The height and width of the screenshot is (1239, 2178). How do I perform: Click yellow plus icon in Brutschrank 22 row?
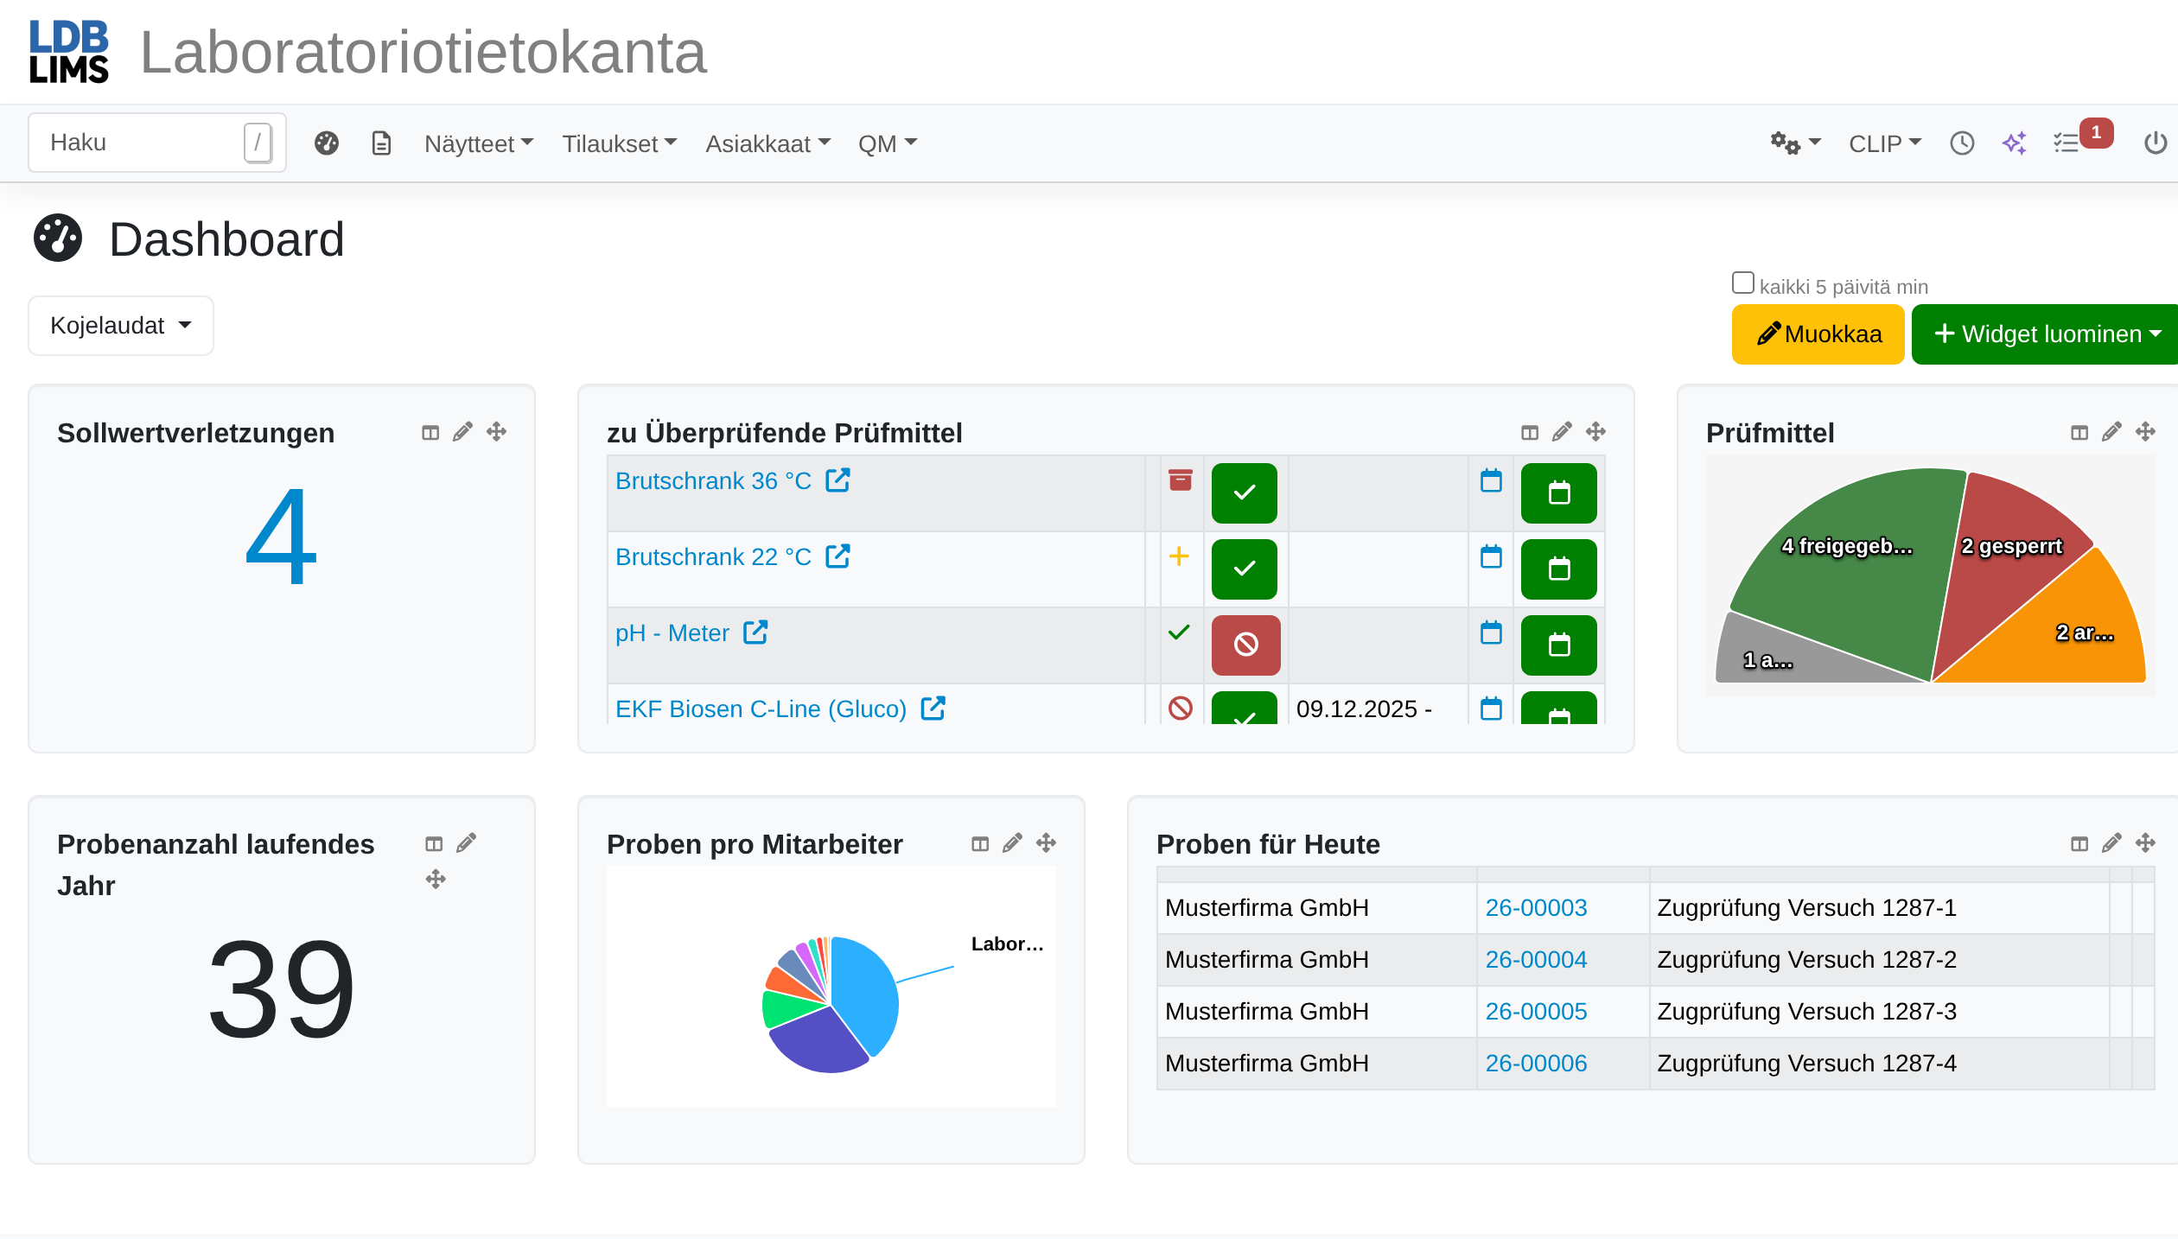tap(1179, 556)
